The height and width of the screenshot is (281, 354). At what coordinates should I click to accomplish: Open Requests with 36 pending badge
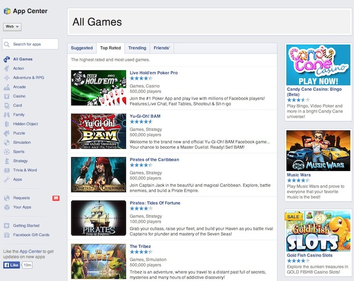22,198
